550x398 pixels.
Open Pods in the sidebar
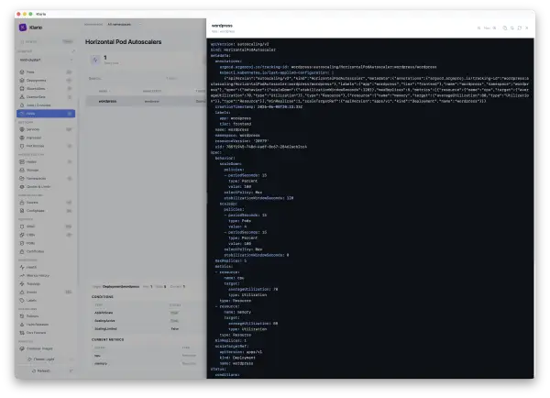click(46, 72)
